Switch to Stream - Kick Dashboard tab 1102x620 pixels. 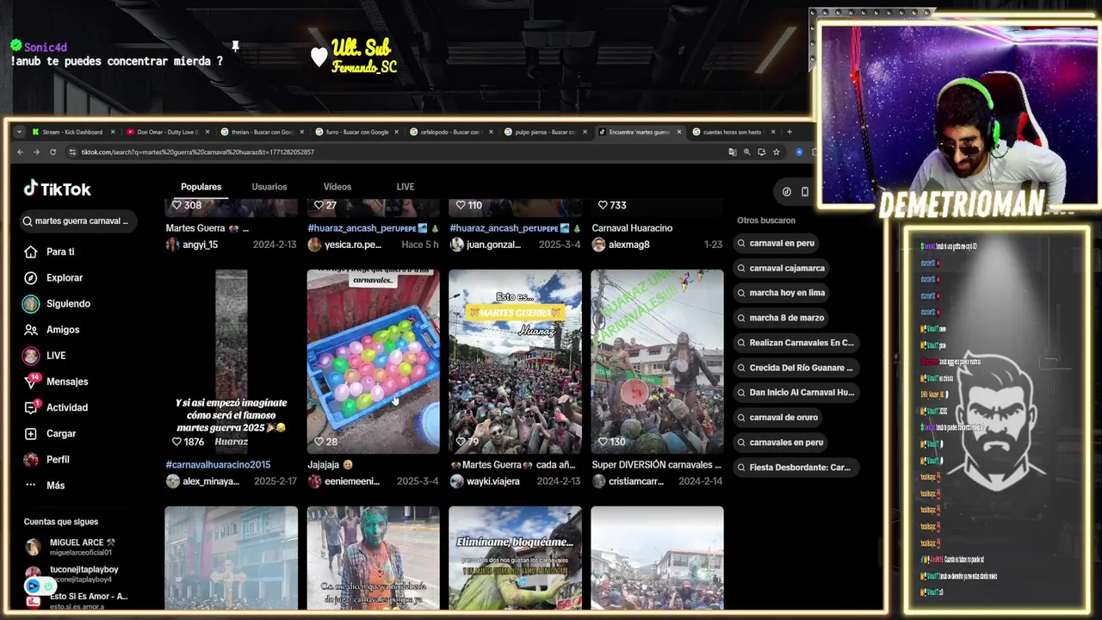coord(71,132)
